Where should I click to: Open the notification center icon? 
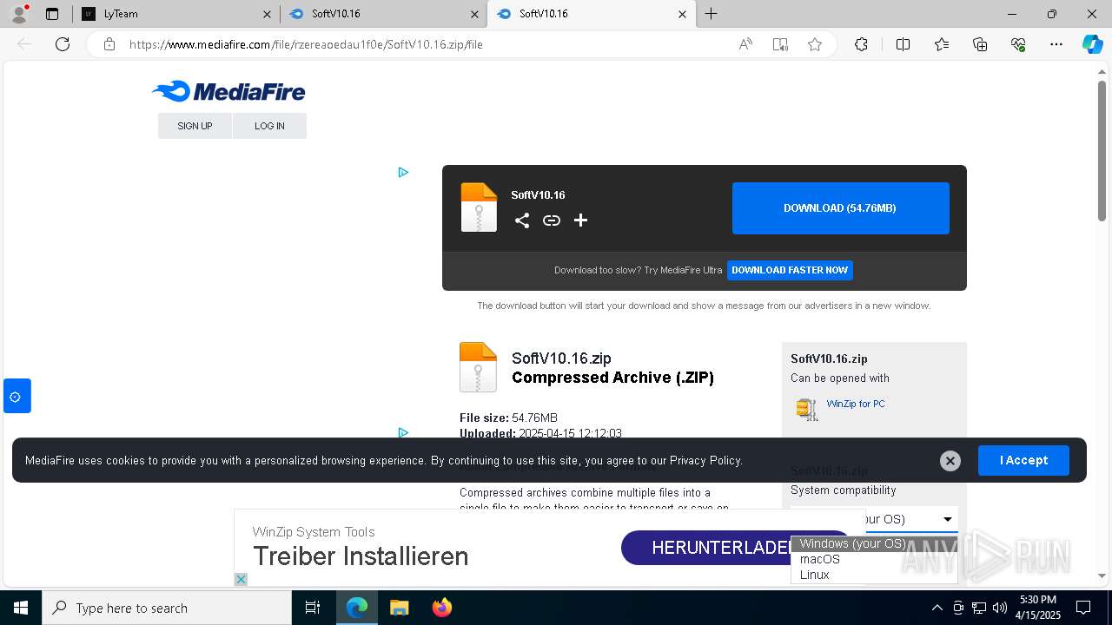click(1083, 608)
